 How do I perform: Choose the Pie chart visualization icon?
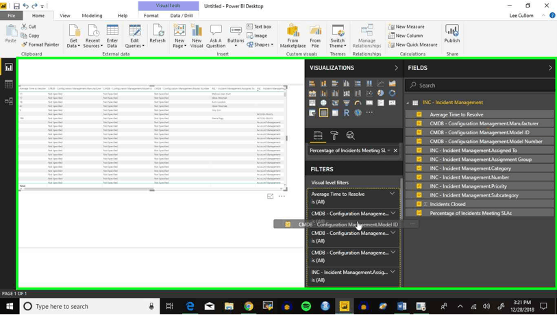coord(381,93)
